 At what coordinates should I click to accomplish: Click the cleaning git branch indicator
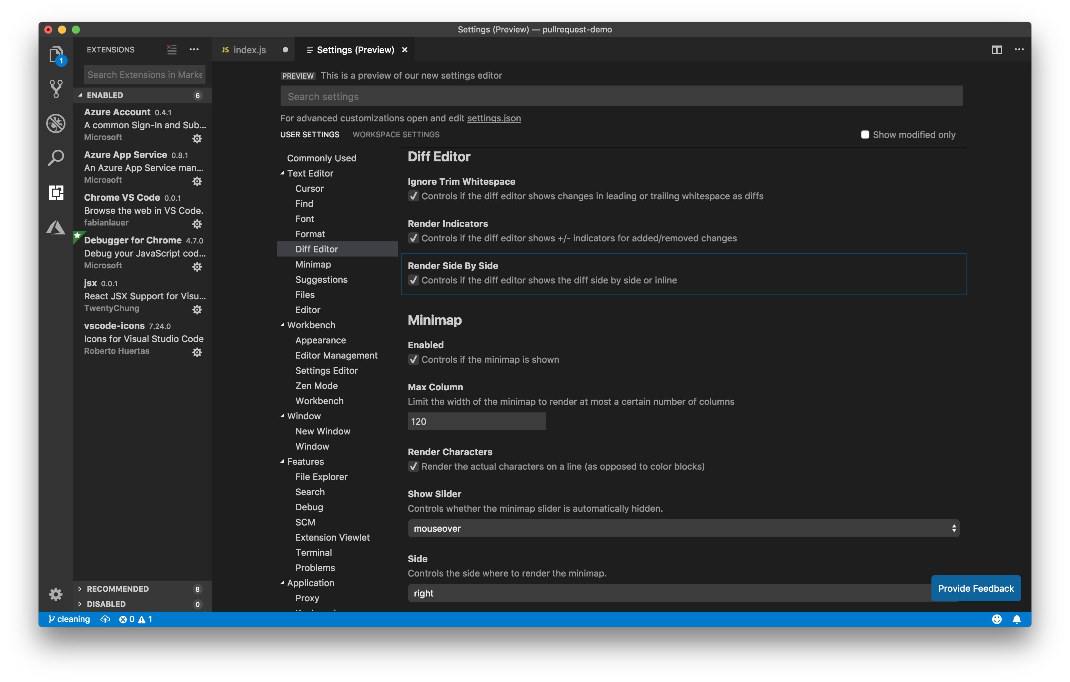tap(69, 619)
